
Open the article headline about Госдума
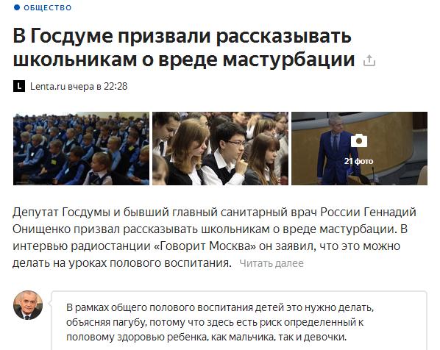pyautogui.click(x=184, y=48)
